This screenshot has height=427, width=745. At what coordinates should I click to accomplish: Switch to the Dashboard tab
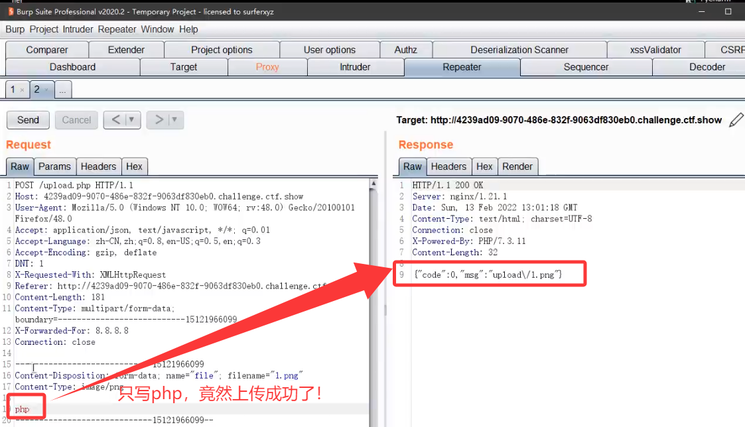[73, 67]
